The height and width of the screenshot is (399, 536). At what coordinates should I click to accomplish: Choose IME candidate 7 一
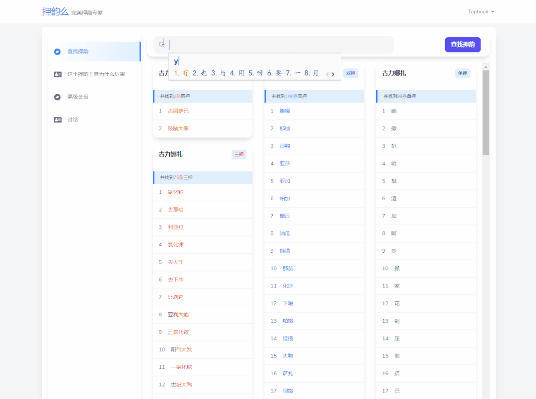[293, 73]
